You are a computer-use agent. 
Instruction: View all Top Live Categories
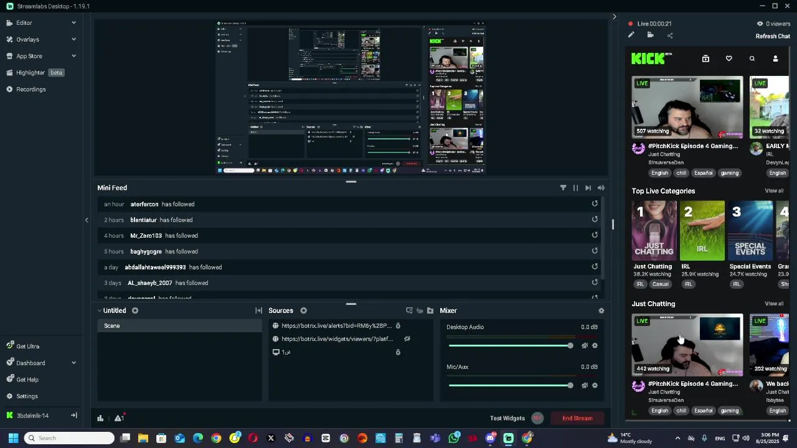click(x=774, y=191)
